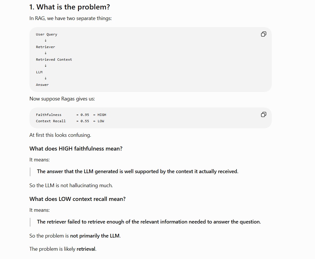The image size is (315, 259).
Task: Click the '1. What is the problem?' heading
Action: click(69, 7)
